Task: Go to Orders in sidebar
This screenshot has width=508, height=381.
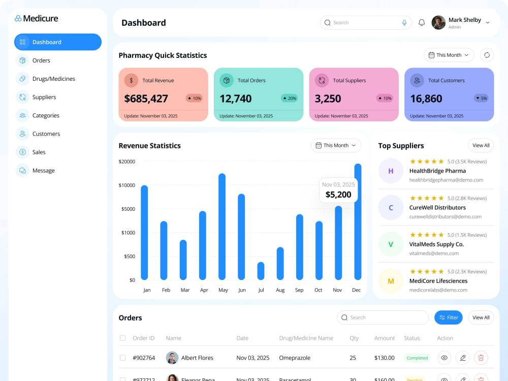Action: 41,60
